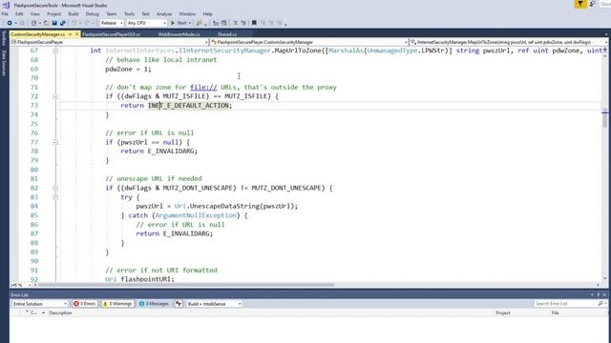The width and height of the screenshot is (611, 343).
Task: Click the Save All toolbar icon
Action: click(62, 23)
